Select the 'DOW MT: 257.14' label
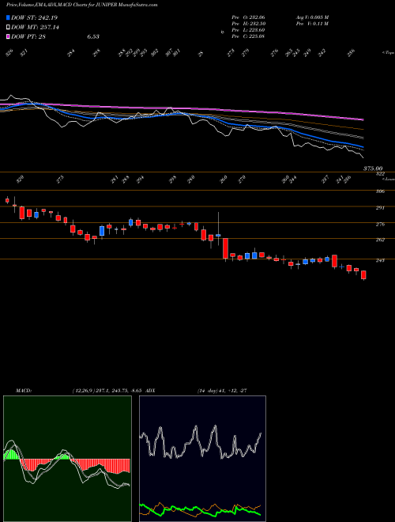Viewport: 395px width, 522px height. point(35,28)
